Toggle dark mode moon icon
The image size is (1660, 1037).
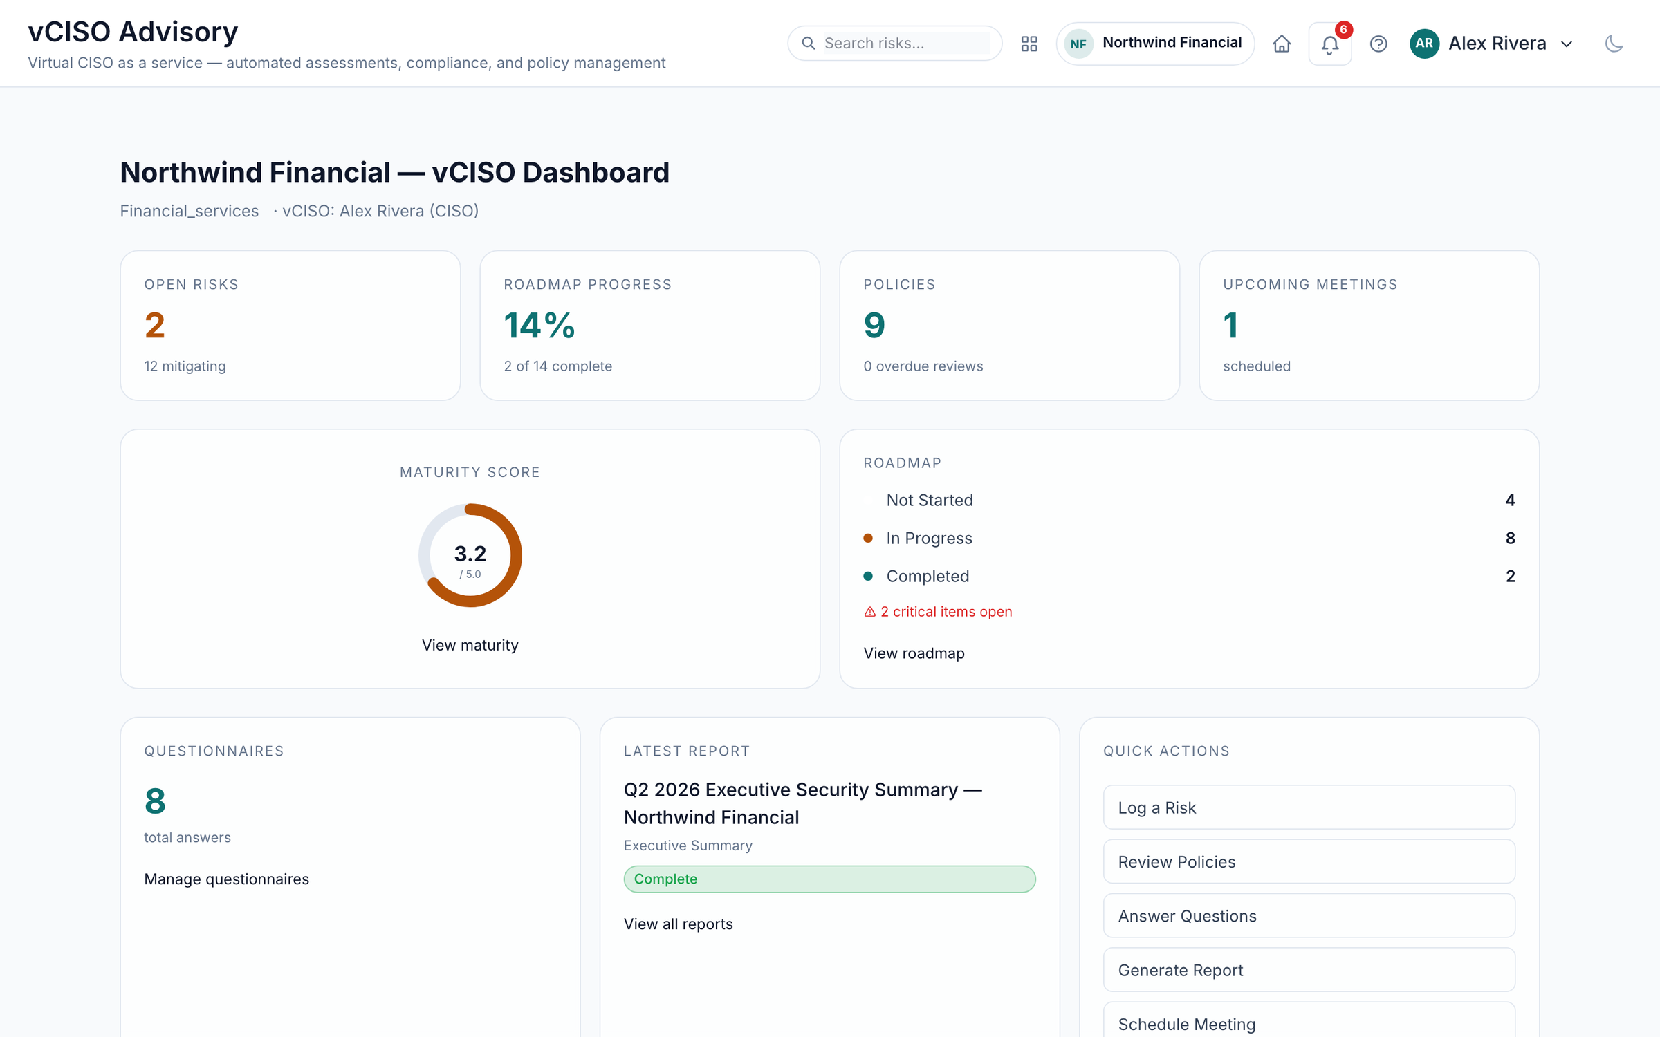click(1614, 44)
